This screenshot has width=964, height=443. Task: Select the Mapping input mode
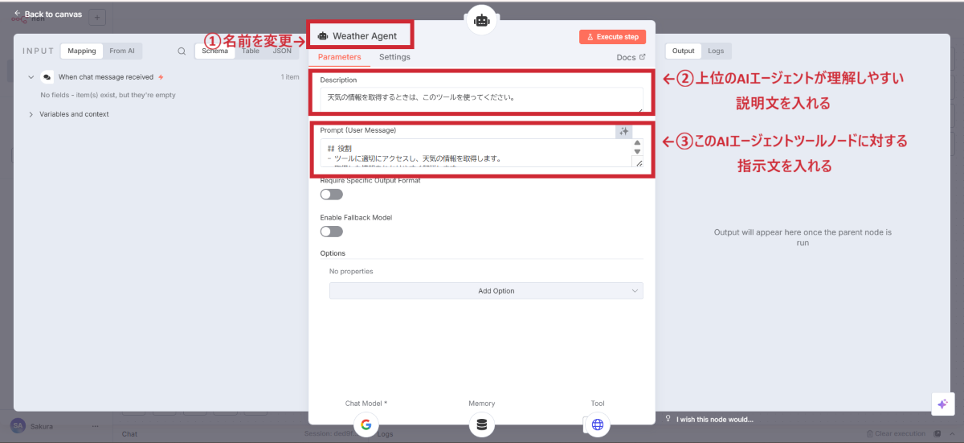(x=81, y=51)
